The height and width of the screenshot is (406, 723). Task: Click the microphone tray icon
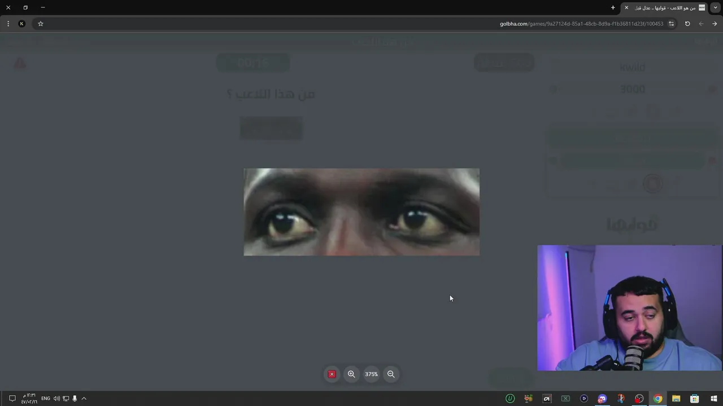[x=75, y=399]
